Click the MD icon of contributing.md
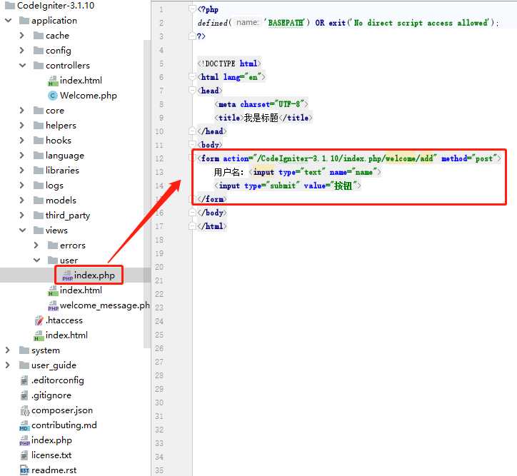 [x=24, y=425]
